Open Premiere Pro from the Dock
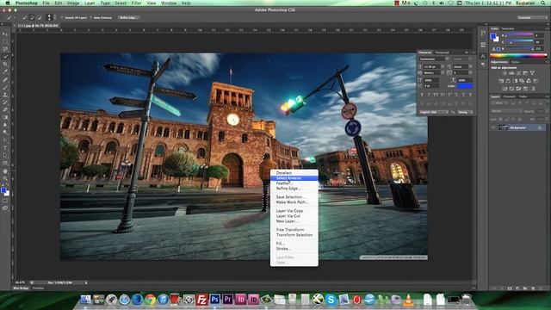The width and height of the screenshot is (551, 310). [227, 300]
